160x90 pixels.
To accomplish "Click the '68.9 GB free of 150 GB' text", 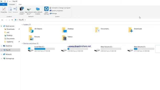I will [42, 51].
